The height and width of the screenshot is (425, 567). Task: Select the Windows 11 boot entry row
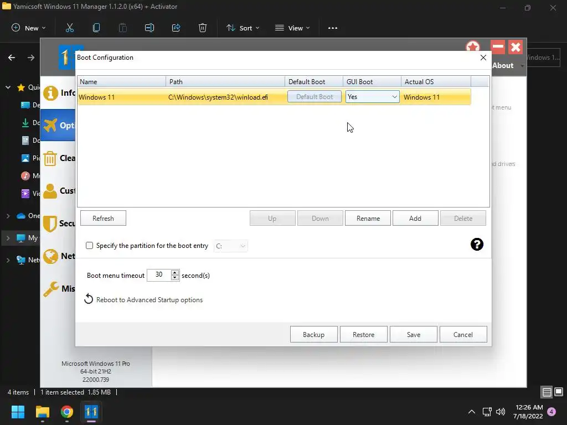coord(274,97)
